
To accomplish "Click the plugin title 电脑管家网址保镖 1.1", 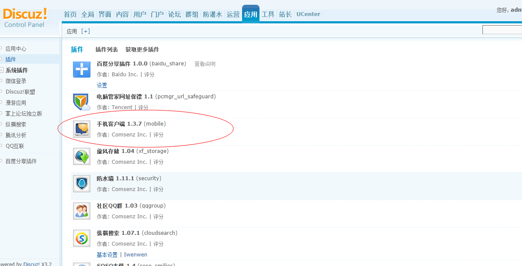I will click(125, 97).
